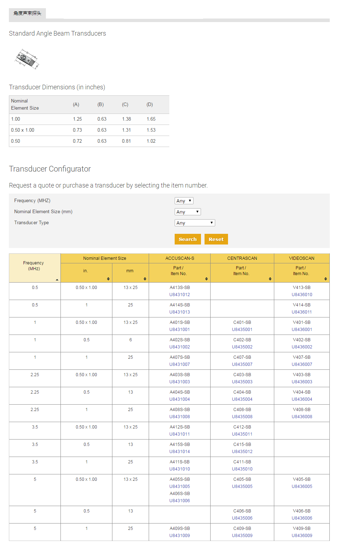Image resolution: width=339 pixels, height=547 pixels.
Task: Open the Nominal Element Size dropdown
Action: click(x=188, y=212)
